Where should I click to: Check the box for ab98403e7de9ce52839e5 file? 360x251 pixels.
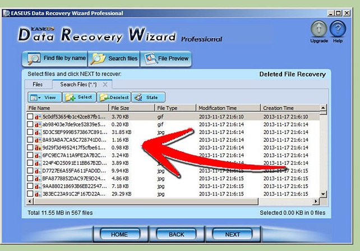point(30,124)
